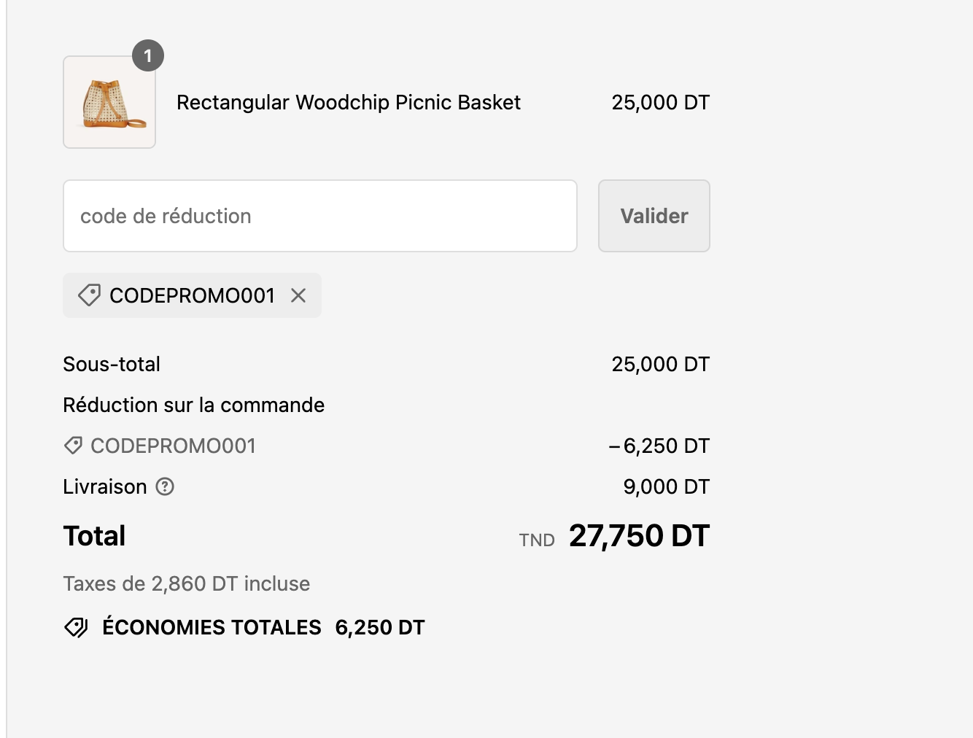Select the product price 25,000 DT
Viewport: 973px width, 738px height.
(660, 103)
